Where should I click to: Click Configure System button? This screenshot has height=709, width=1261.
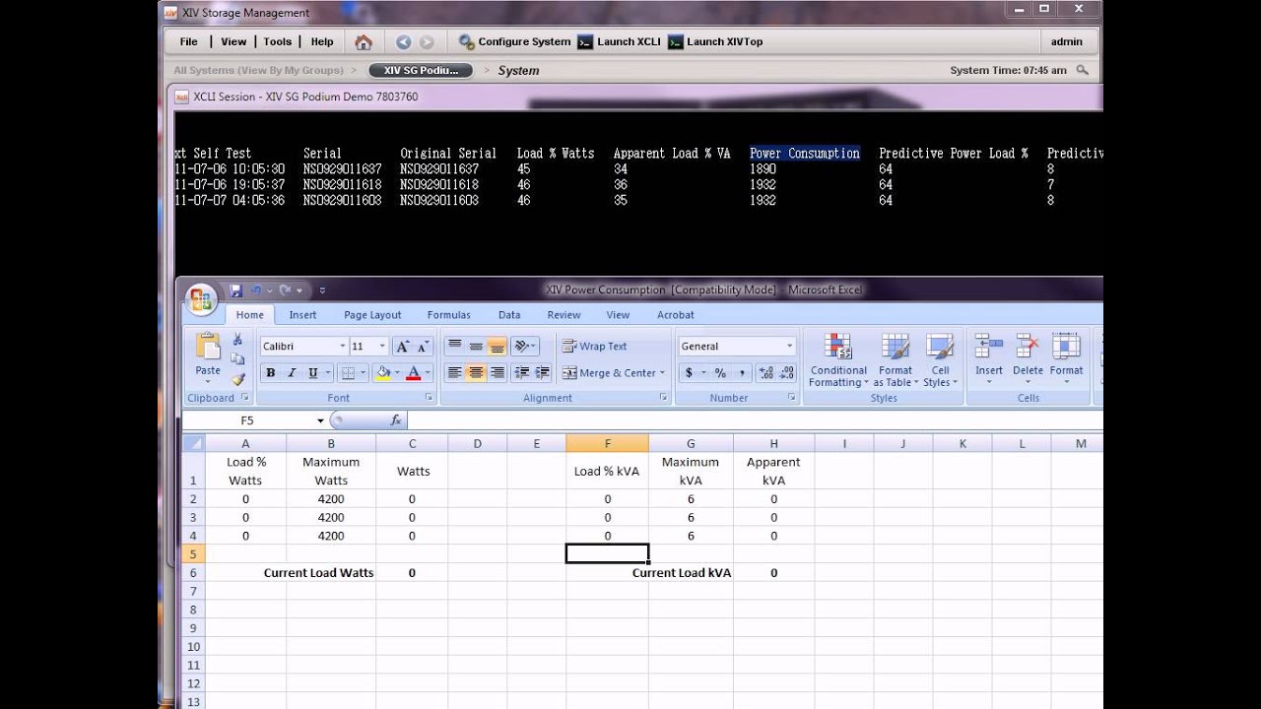tap(514, 42)
